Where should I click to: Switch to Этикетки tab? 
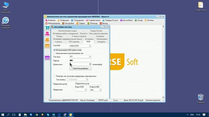tap(84, 33)
